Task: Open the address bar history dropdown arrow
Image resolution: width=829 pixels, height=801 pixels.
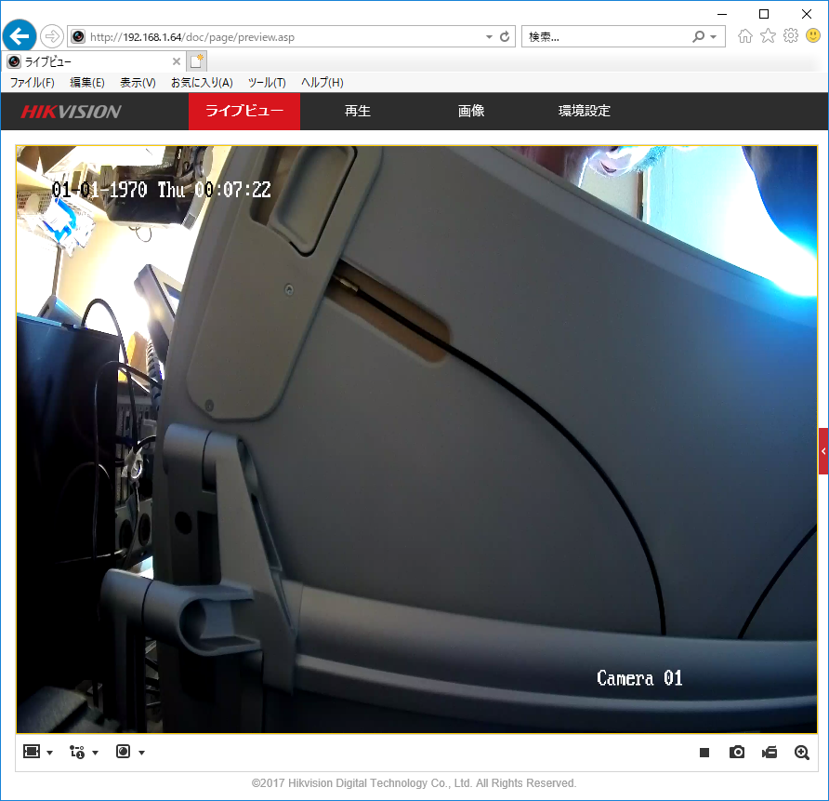Action: coord(489,37)
